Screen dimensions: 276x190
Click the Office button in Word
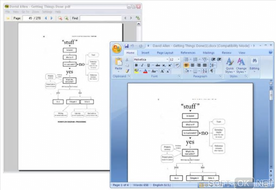coord(117,48)
